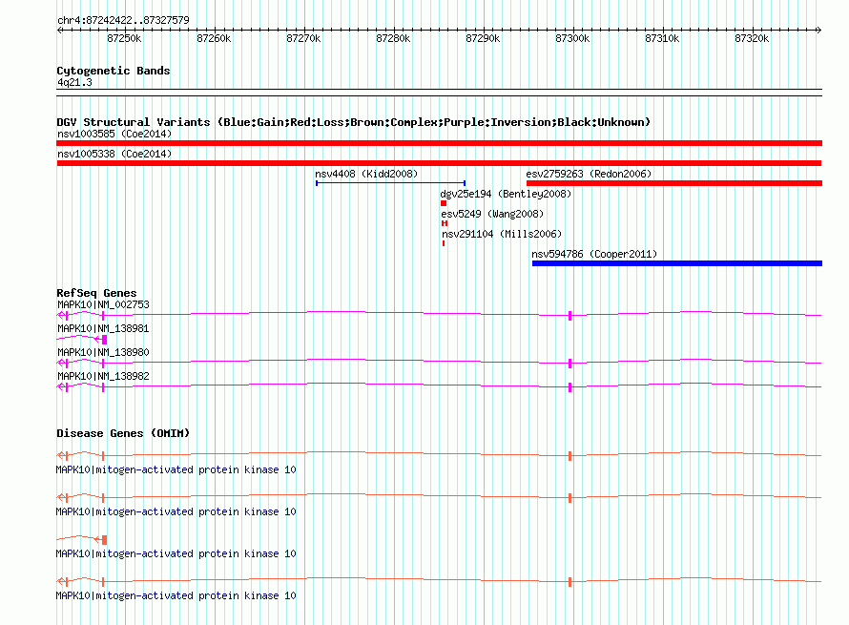Image resolution: width=849 pixels, height=625 pixels.
Task: Click the MAPK10|NM_002753 transcript label
Action: point(103,305)
